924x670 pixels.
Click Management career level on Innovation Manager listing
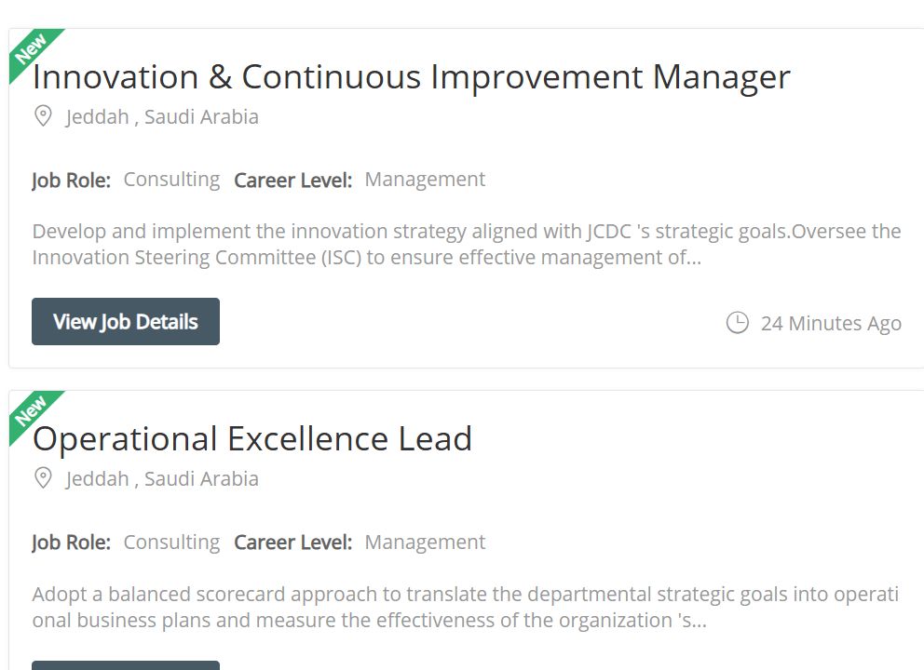pos(425,179)
